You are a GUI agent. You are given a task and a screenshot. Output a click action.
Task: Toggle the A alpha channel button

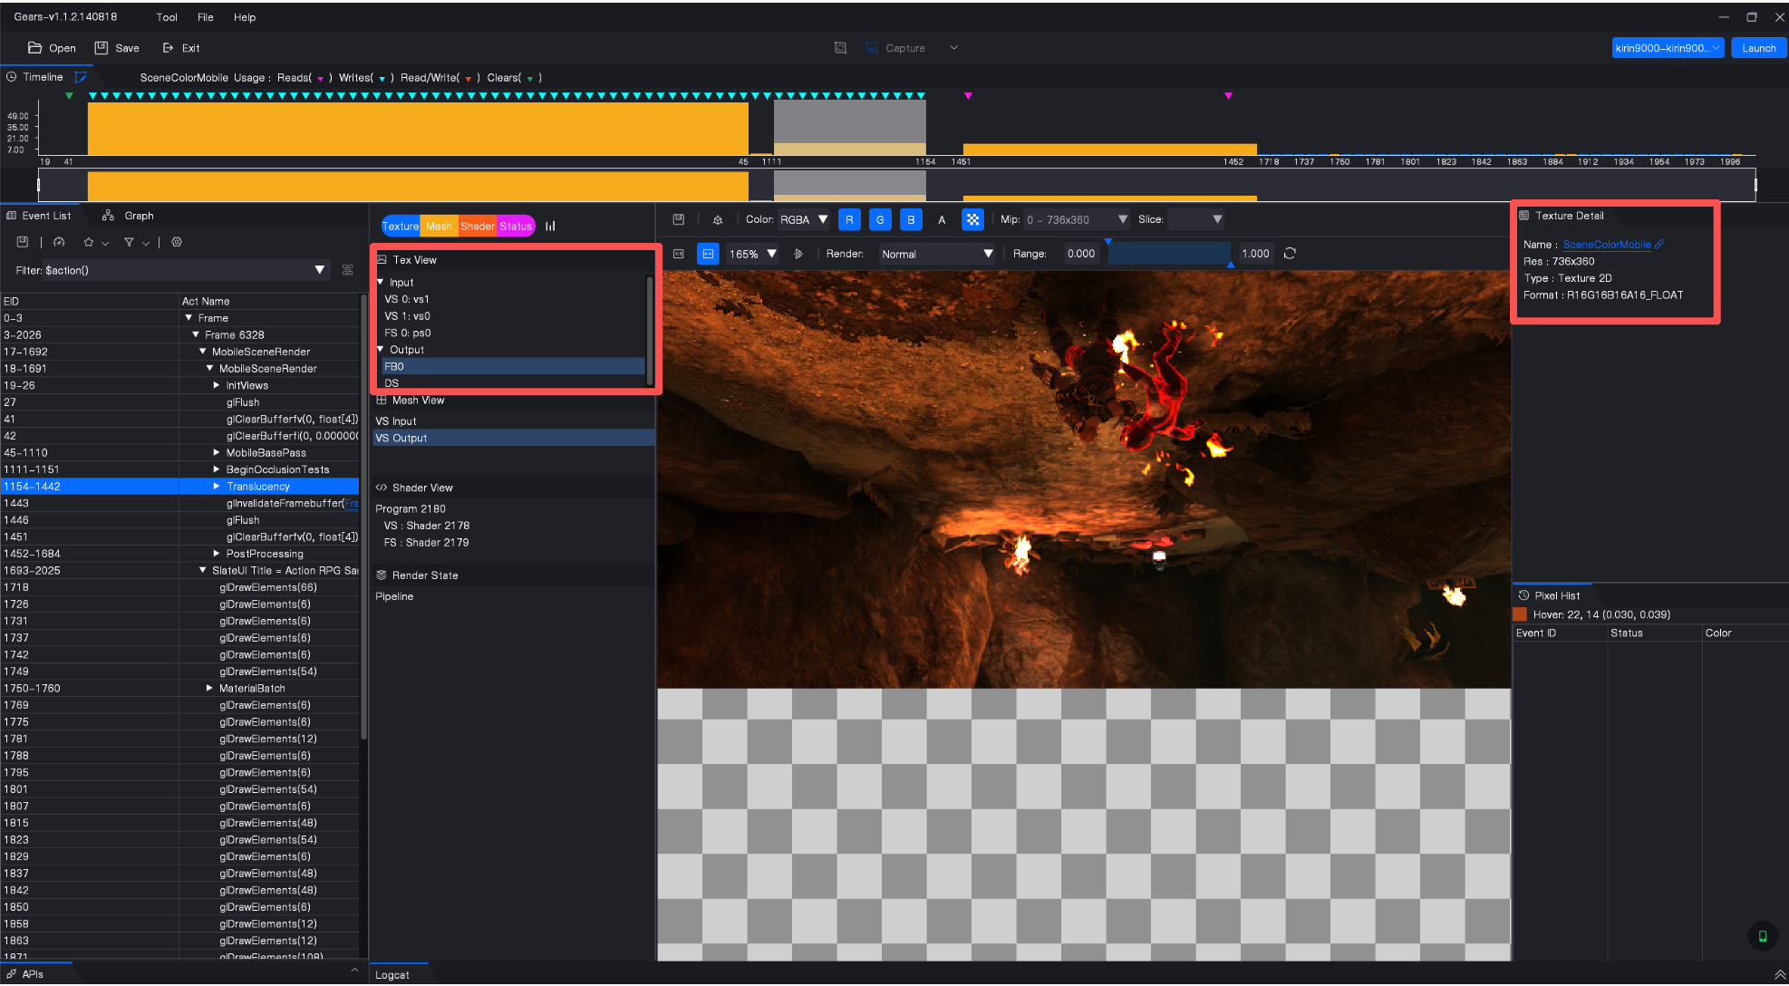[942, 219]
